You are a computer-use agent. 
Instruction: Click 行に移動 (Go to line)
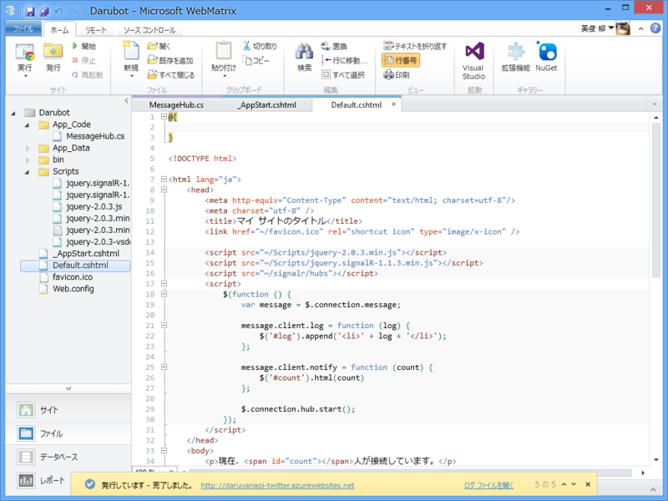click(345, 60)
